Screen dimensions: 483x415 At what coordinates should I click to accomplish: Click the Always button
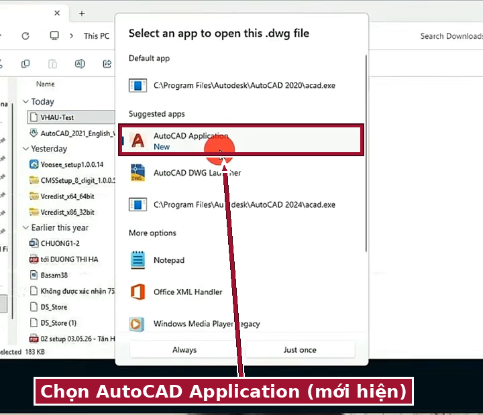point(184,350)
